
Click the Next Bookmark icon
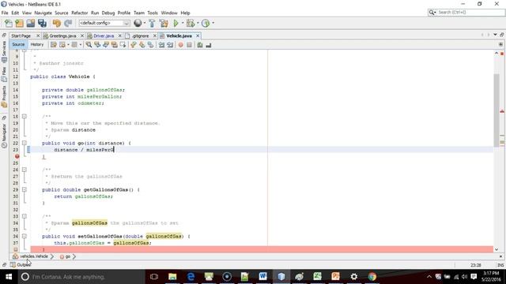pos(142,45)
